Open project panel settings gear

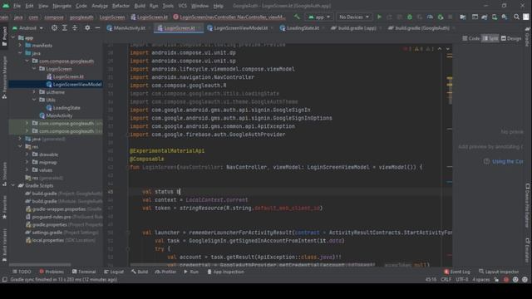(87, 27)
